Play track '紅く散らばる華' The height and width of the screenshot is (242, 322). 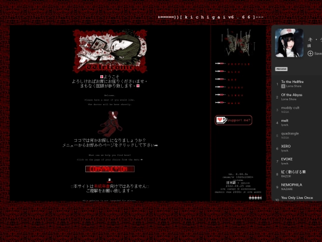click(293, 172)
